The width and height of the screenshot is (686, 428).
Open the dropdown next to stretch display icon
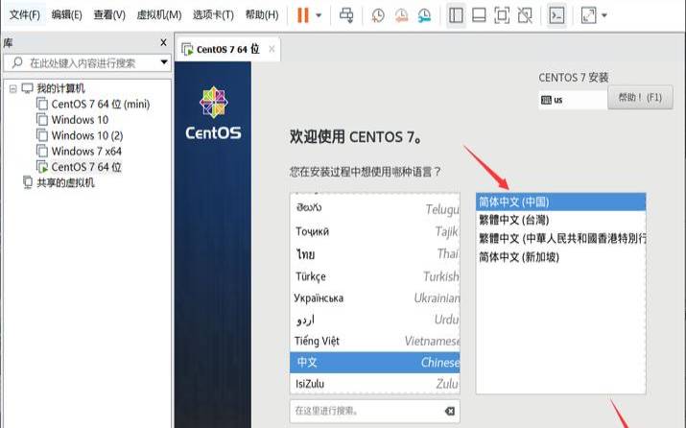coord(604,15)
